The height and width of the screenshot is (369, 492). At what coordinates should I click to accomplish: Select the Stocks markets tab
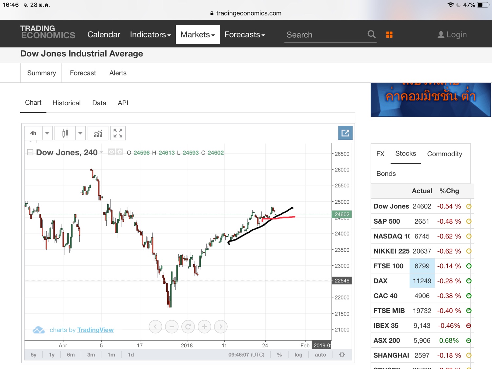405,154
